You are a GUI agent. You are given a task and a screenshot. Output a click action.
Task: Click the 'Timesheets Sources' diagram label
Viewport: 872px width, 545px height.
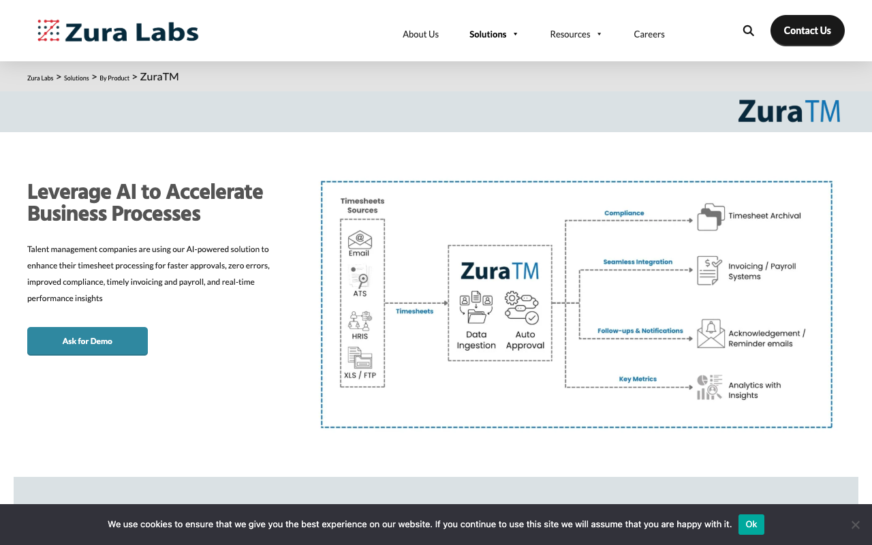pyautogui.click(x=362, y=205)
